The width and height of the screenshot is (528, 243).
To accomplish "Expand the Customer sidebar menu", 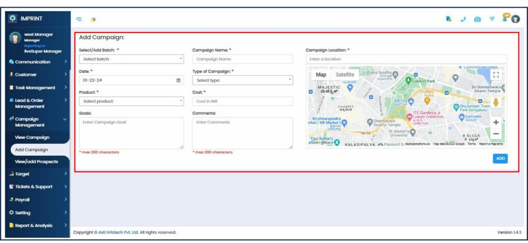I will point(38,74).
